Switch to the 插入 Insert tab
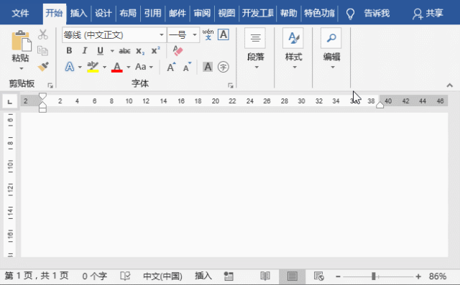460x285 pixels. (78, 13)
